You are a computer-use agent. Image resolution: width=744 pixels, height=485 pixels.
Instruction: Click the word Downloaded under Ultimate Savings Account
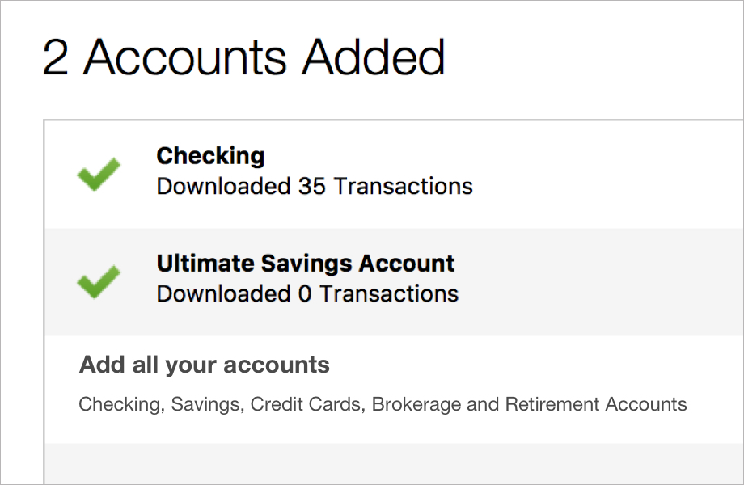point(223,293)
